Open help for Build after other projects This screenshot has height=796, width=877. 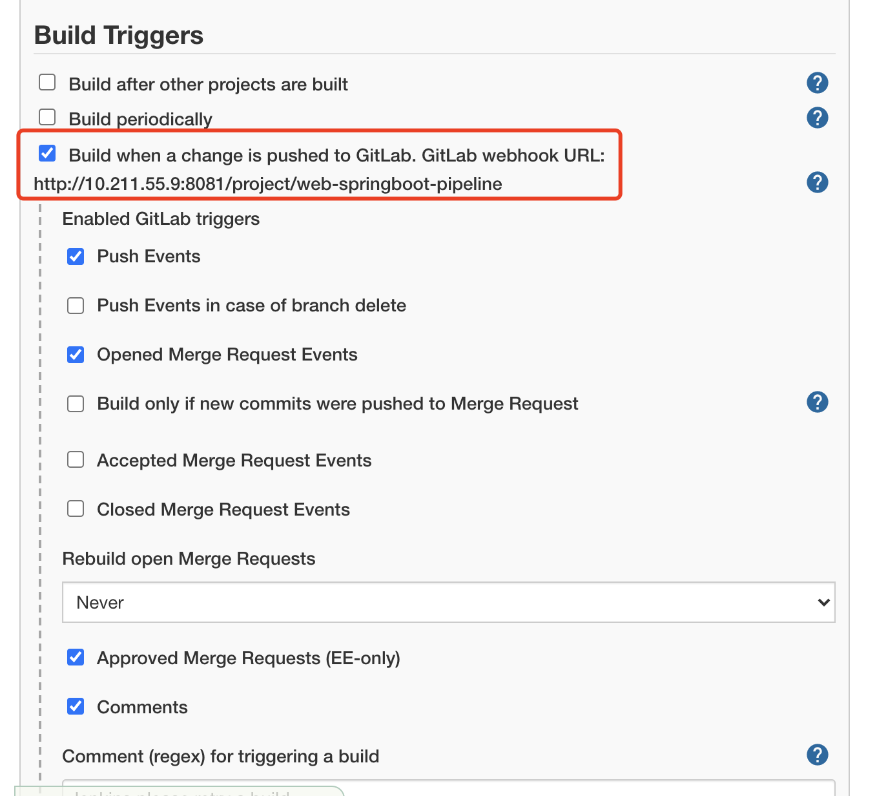point(817,83)
